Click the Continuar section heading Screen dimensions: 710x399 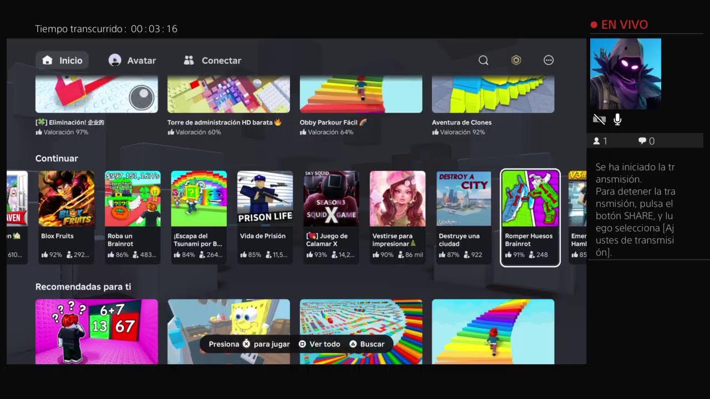[57, 158]
